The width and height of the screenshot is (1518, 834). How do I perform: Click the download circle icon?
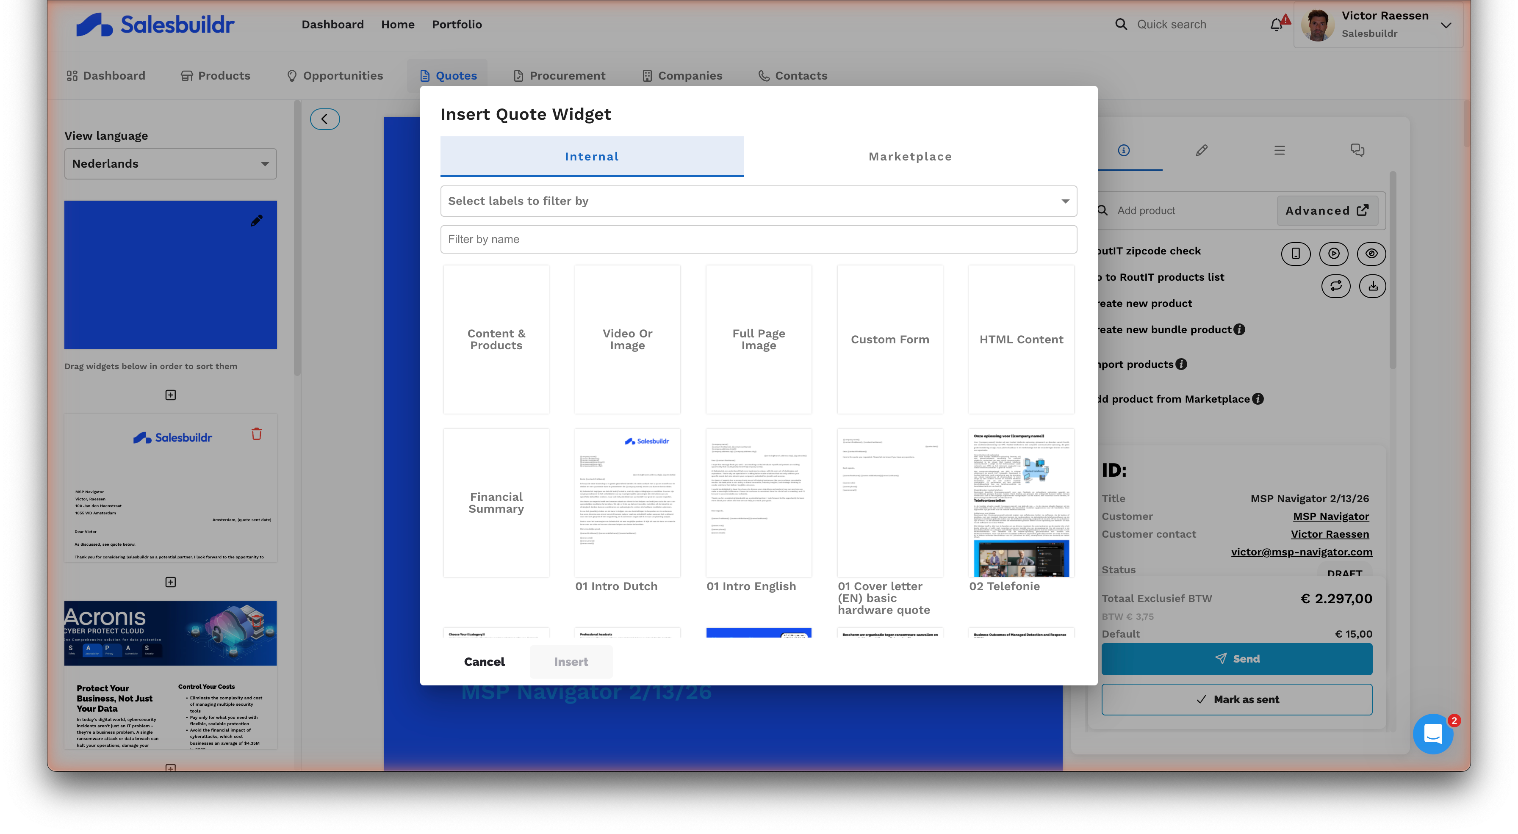click(x=1372, y=286)
